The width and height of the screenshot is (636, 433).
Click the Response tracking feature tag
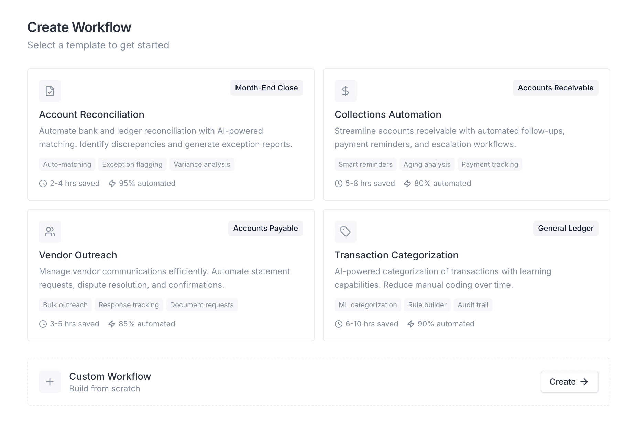(129, 305)
